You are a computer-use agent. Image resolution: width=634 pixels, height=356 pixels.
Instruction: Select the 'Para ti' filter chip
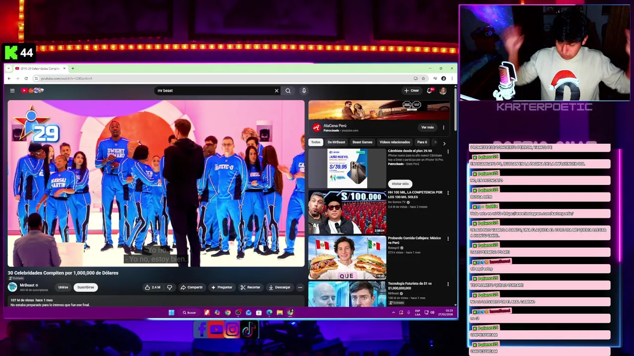(422, 142)
